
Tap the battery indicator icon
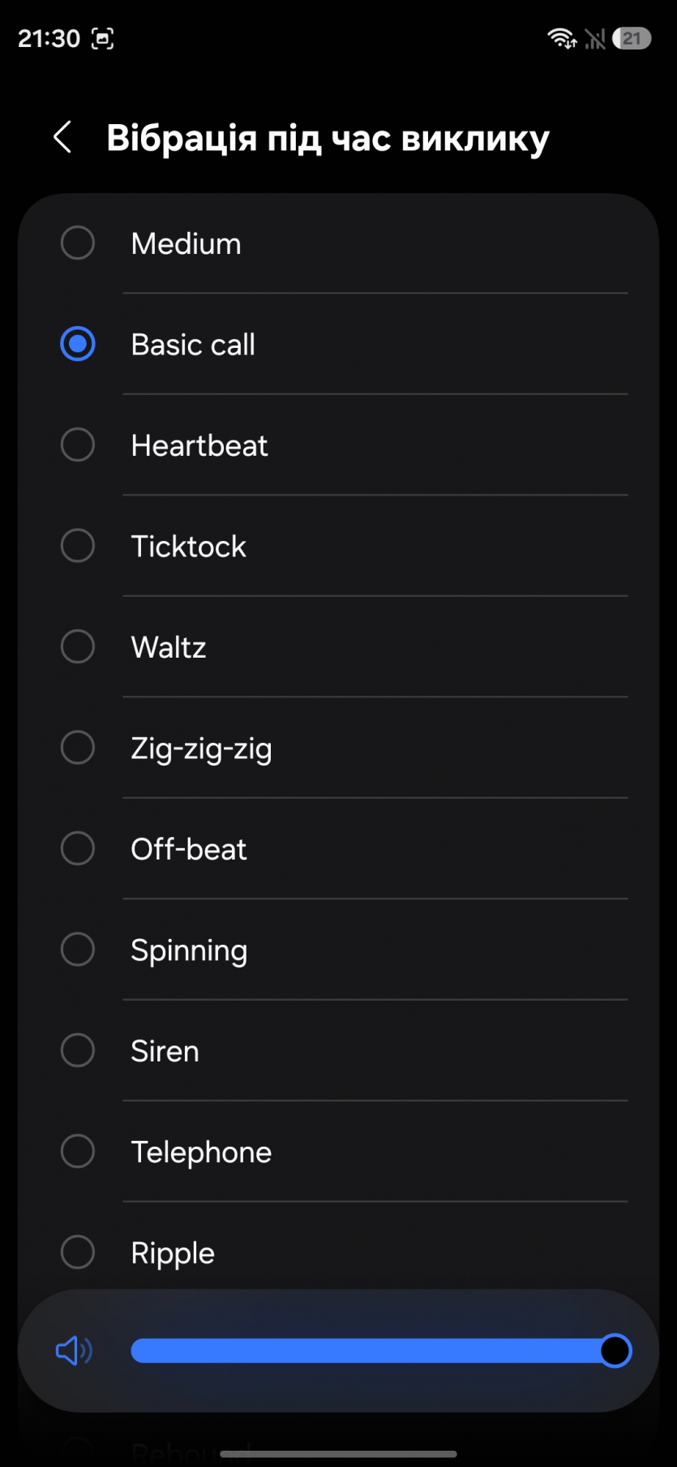[x=632, y=38]
